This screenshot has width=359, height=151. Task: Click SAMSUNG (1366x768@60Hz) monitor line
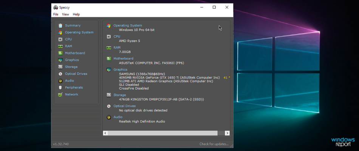(x=142, y=74)
